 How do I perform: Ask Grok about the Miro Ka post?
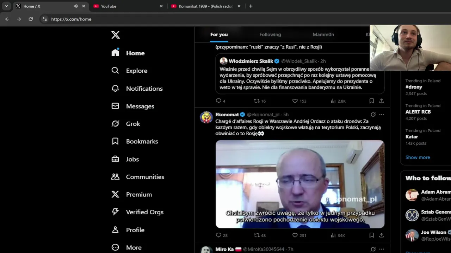click(x=373, y=249)
